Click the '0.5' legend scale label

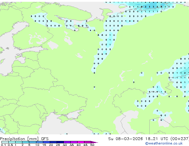pyautogui.click(x=10, y=145)
